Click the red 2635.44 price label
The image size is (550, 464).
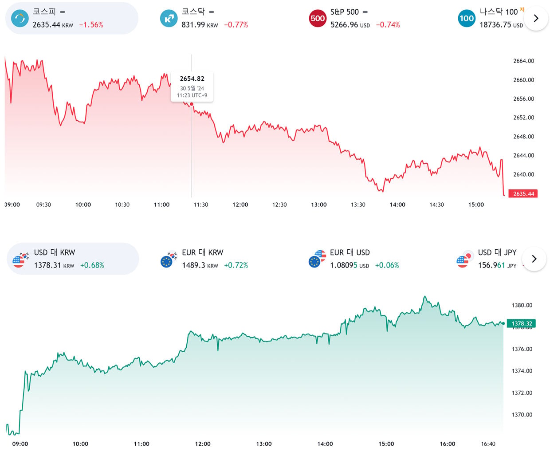(523, 194)
